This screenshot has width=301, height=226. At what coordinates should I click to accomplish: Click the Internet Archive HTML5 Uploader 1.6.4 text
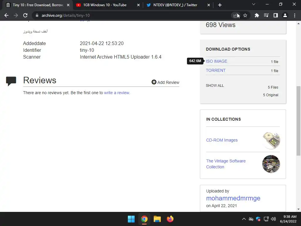(x=121, y=57)
